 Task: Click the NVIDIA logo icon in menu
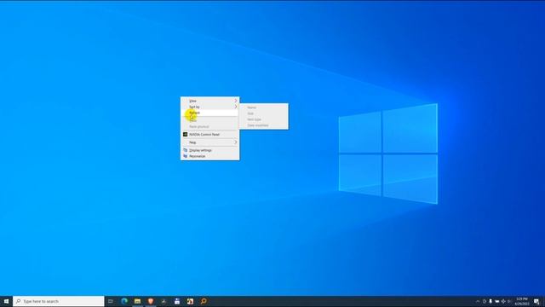[186, 135]
